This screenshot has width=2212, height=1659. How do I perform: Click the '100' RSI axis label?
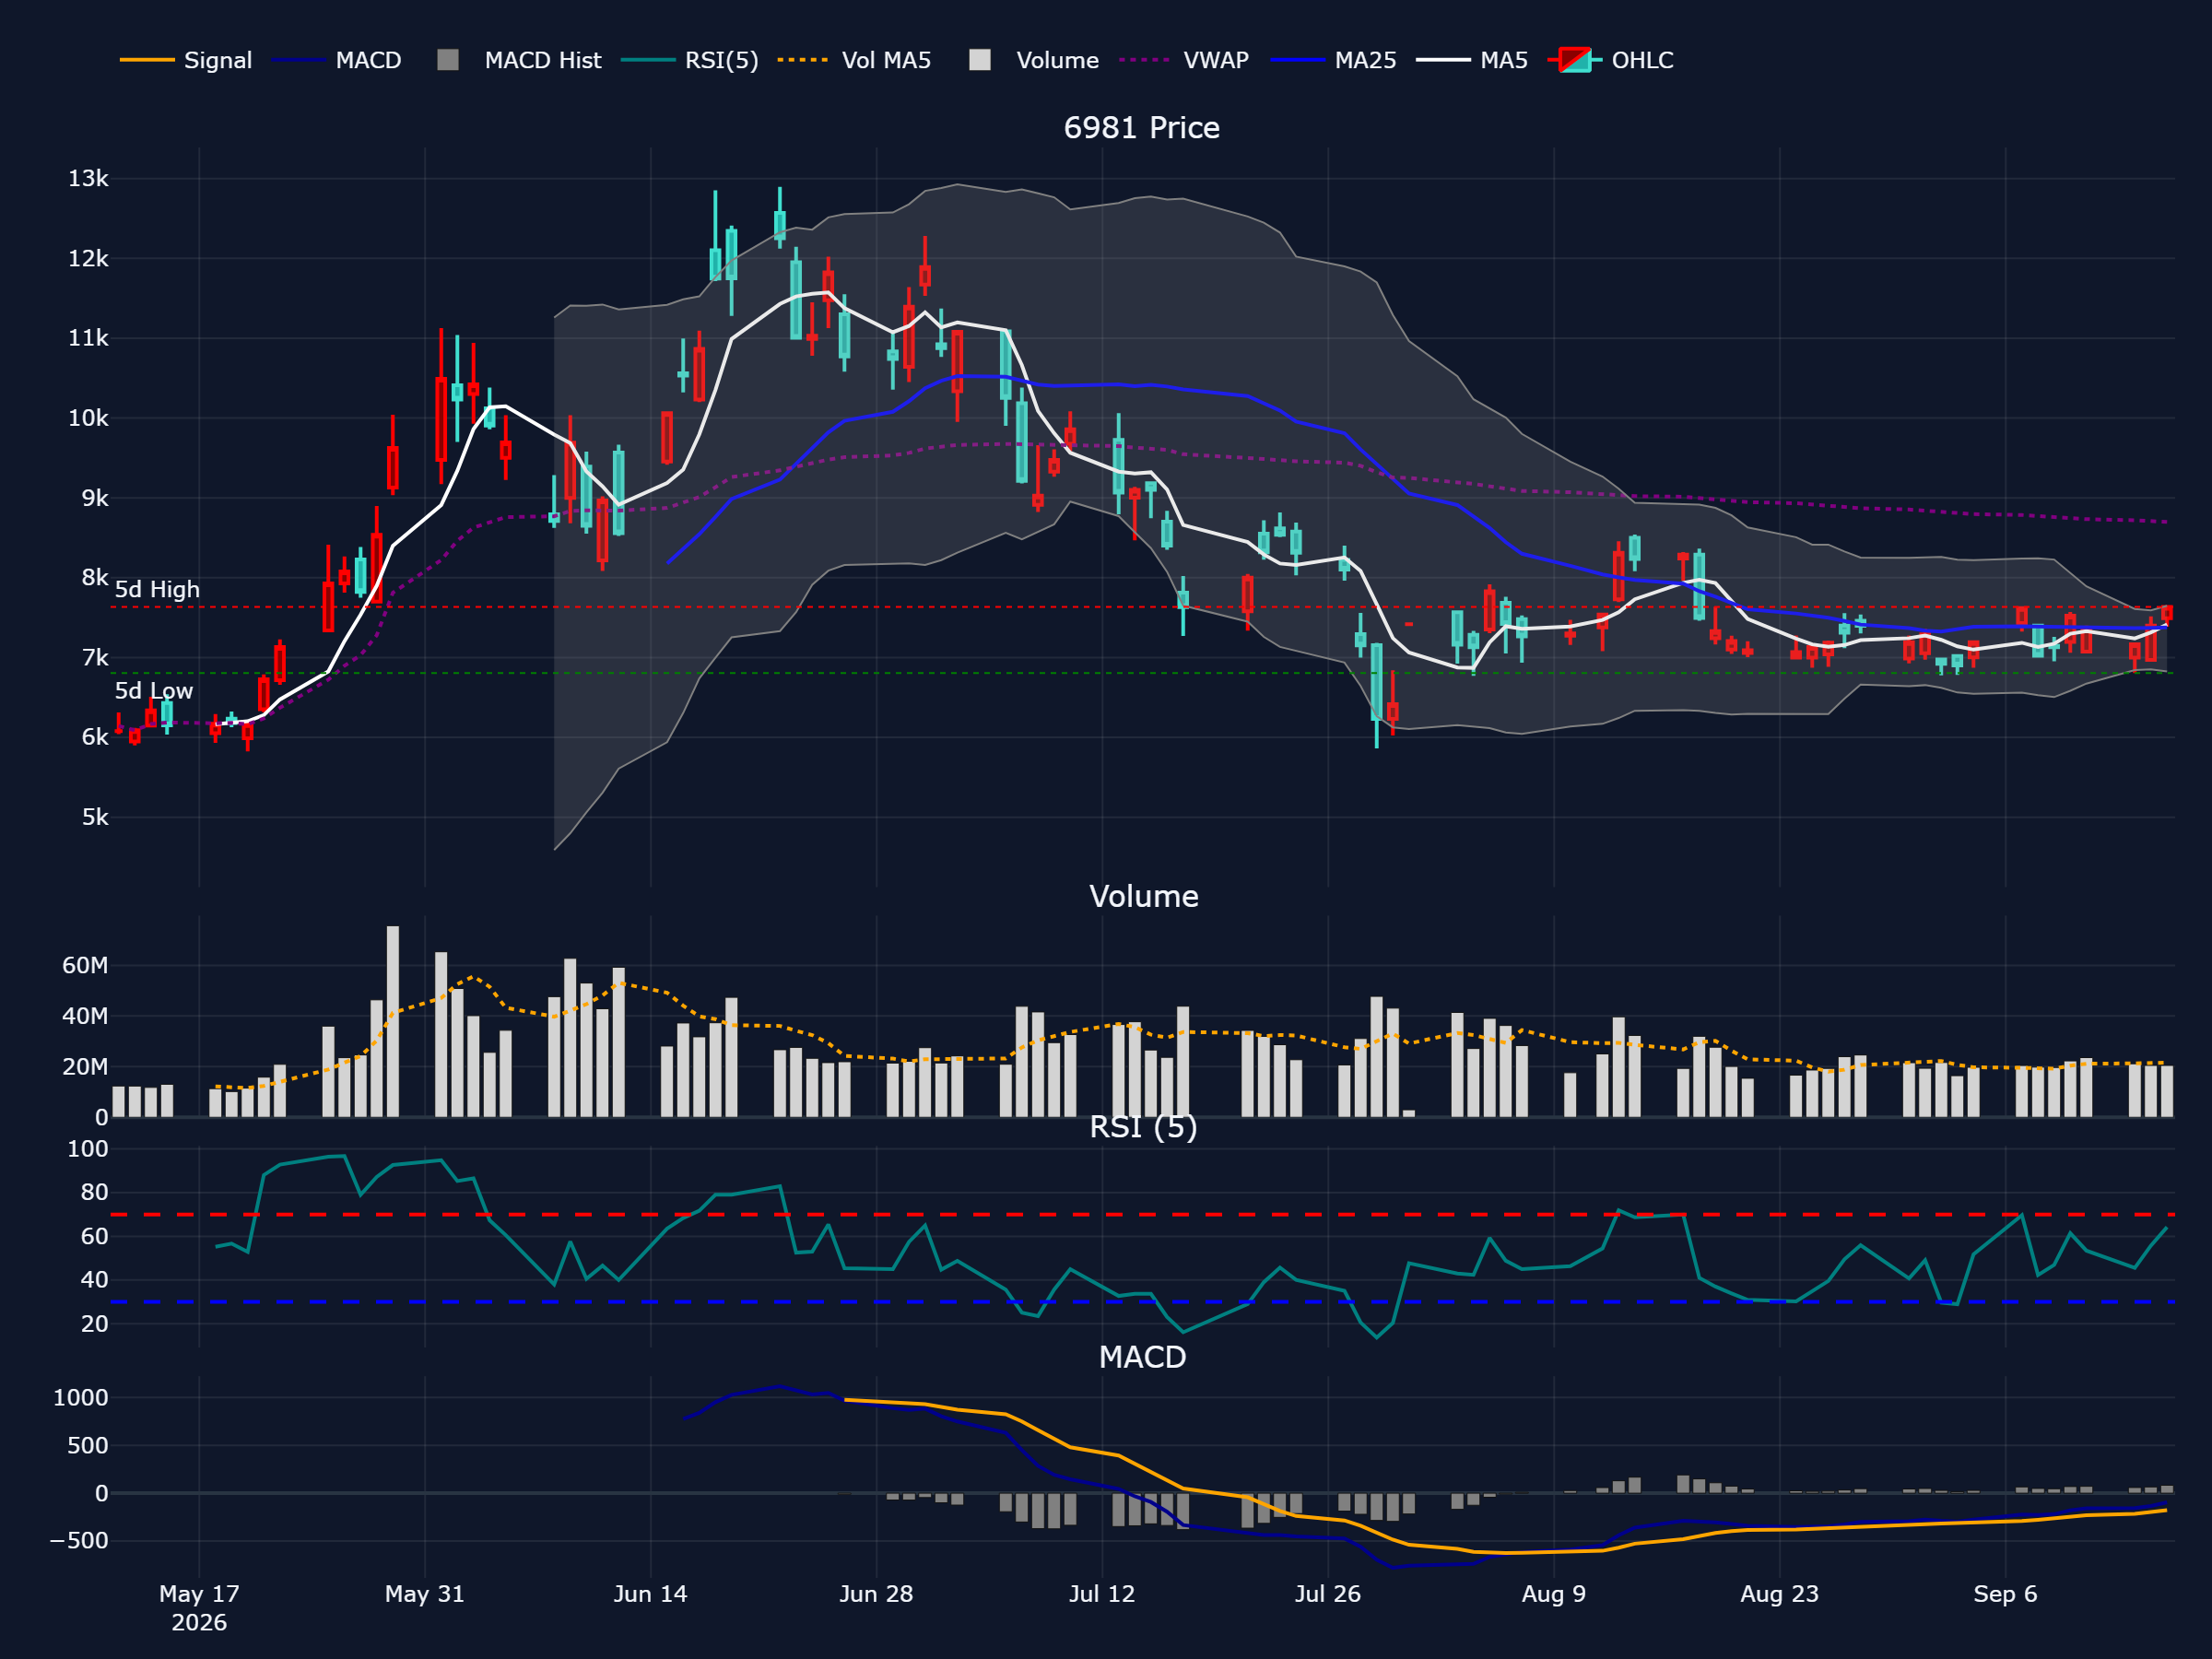coord(88,1149)
